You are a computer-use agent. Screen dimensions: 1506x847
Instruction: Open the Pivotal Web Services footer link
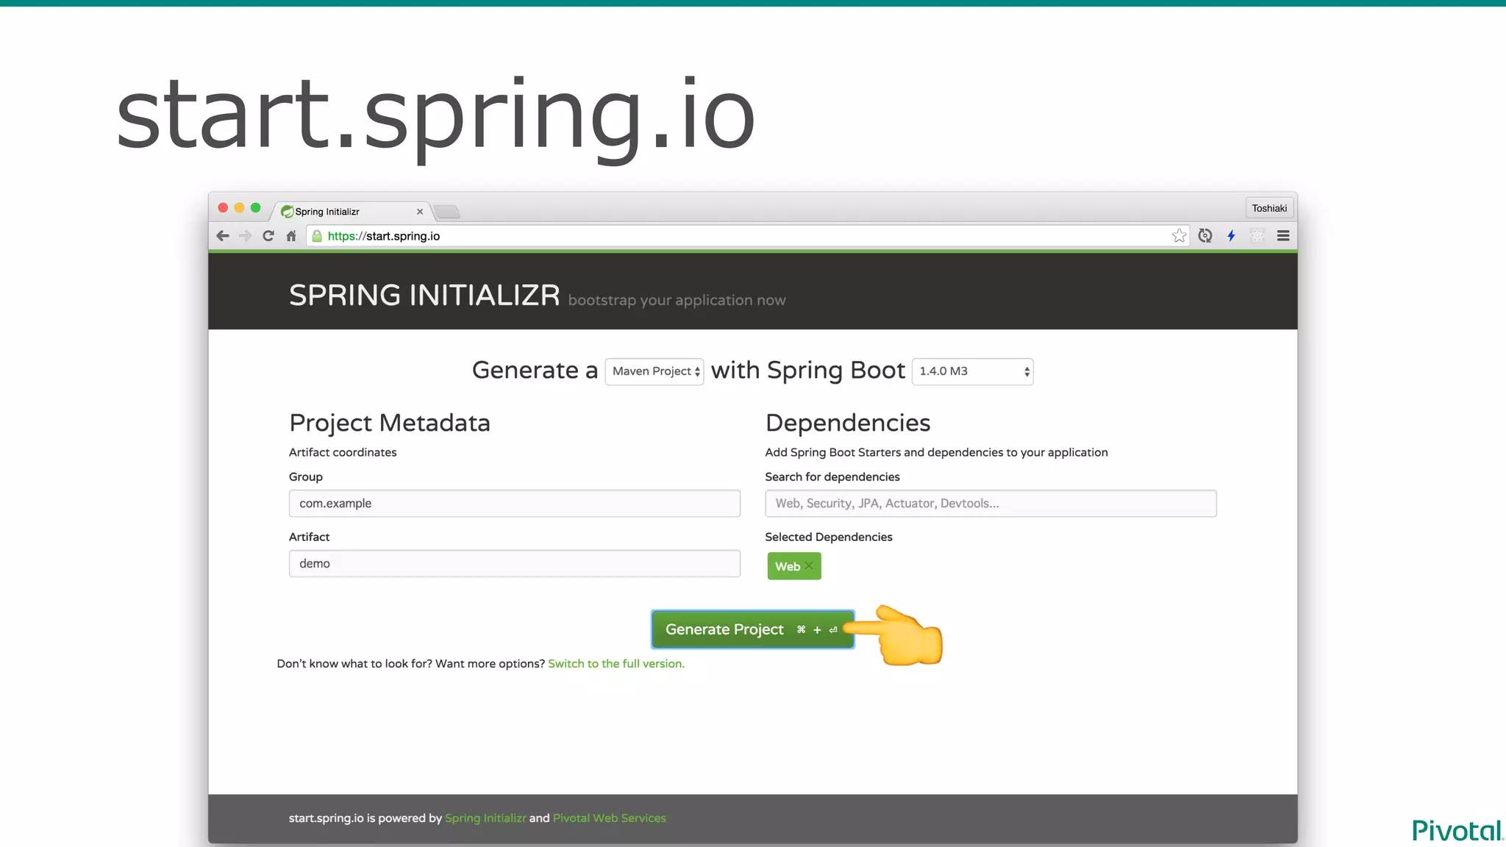610,818
